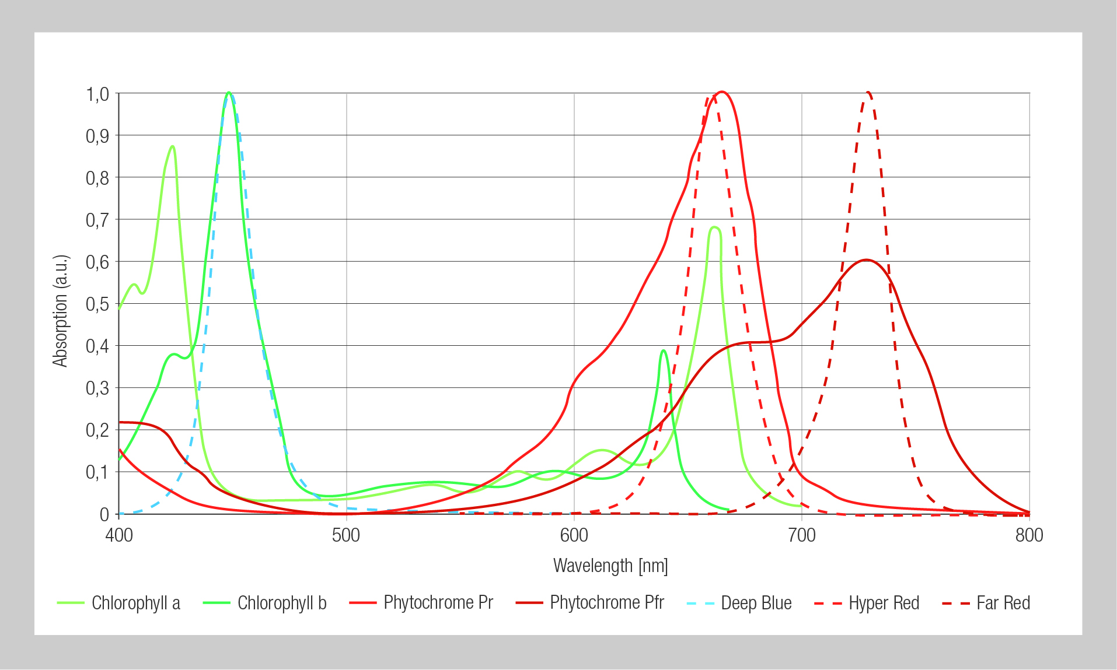The width and height of the screenshot is (1117, 670).
Task: Click the 0,6 y-axis tick label
Action: tap(97, 262)
